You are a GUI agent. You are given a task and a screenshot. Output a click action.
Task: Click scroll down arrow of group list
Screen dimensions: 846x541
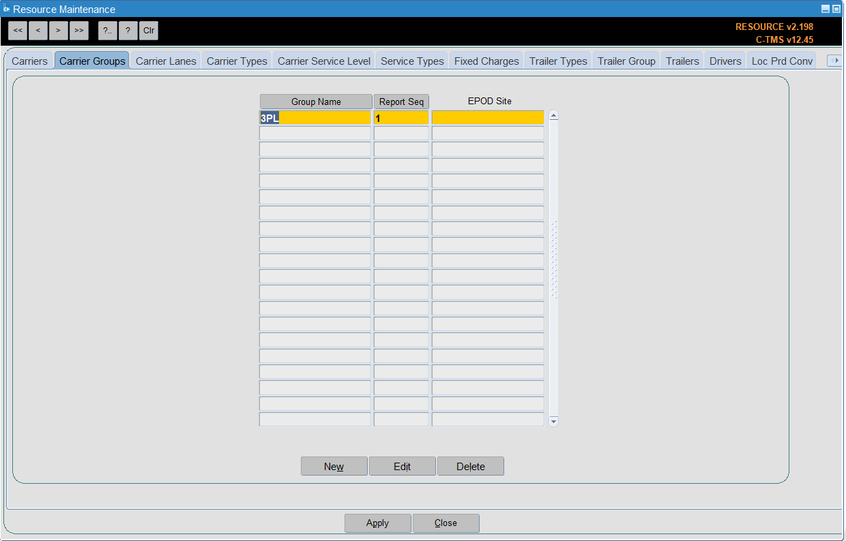(553, 422)
